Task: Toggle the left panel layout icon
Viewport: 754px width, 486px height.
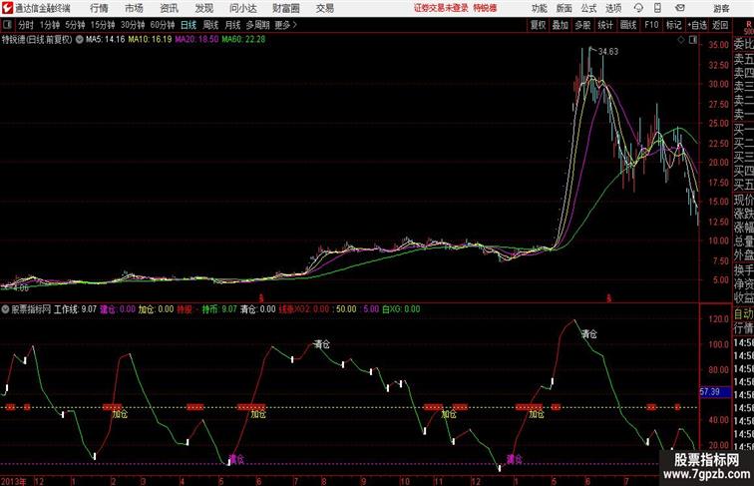Action: [7, 25]
